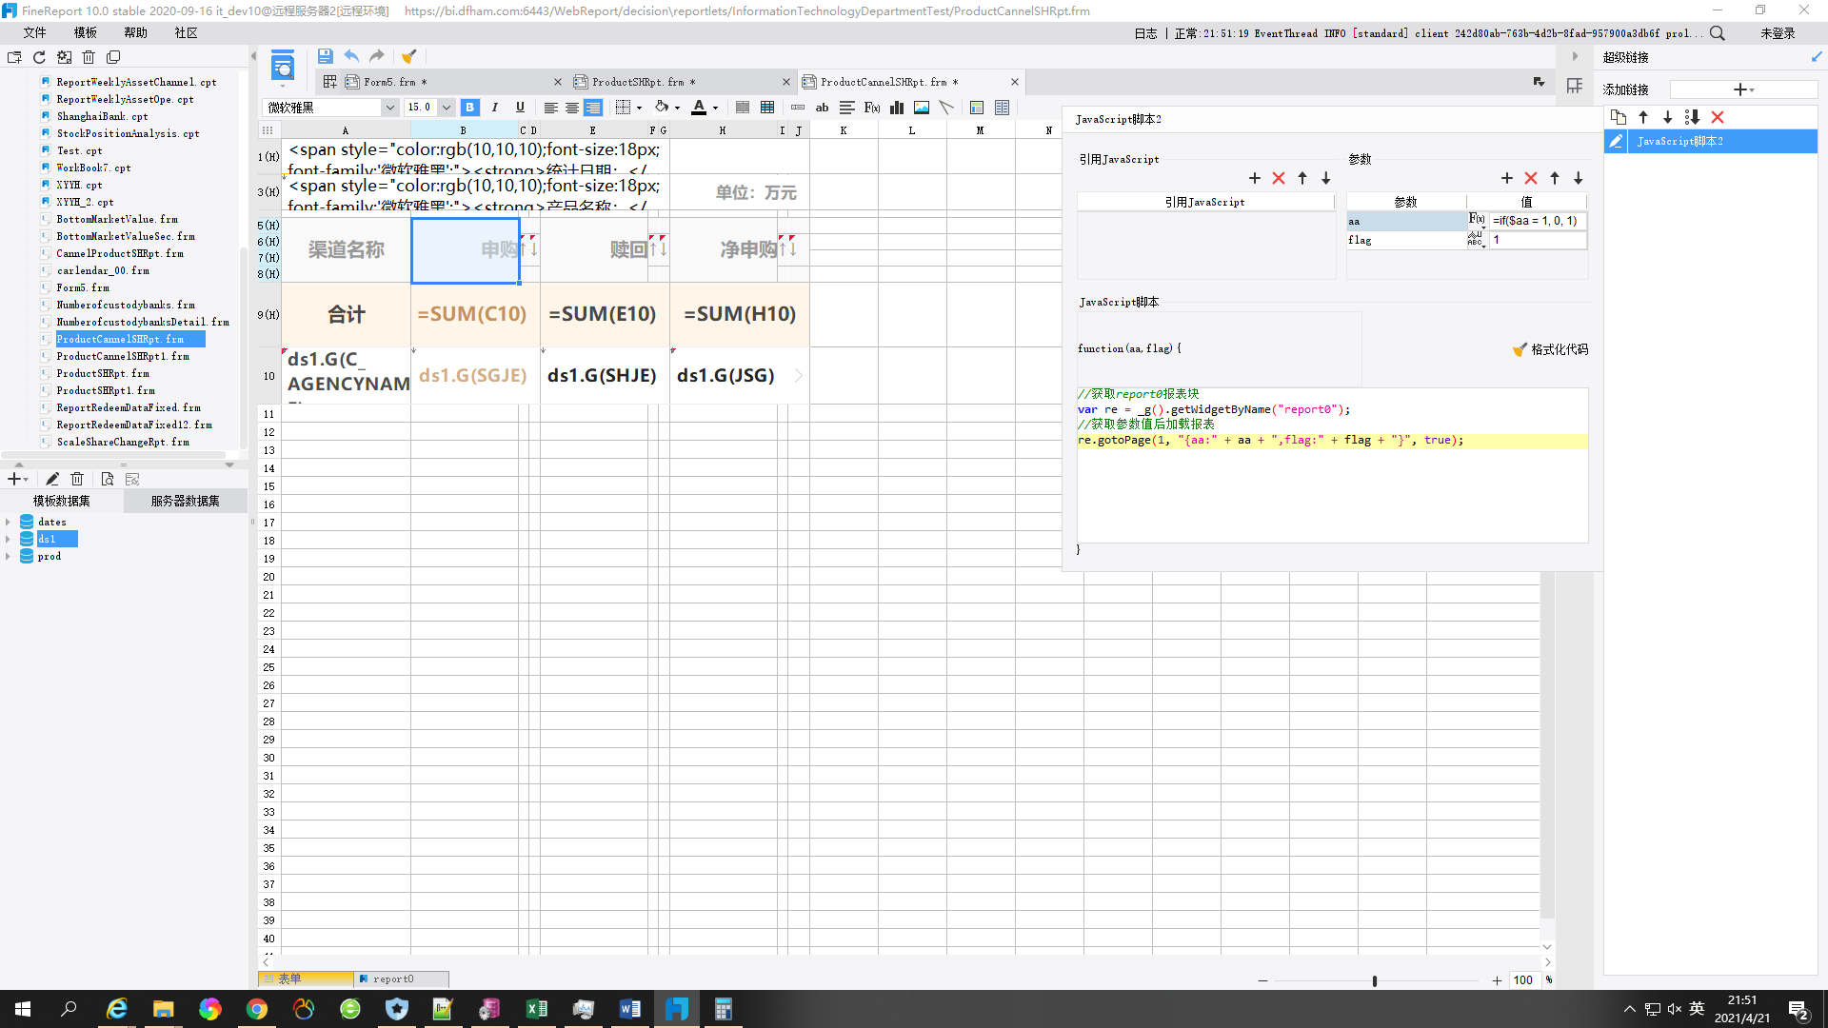The height and width of the screenshot is (1028, 1828).
Task: Open the font size dropdown
Action: [x=446, y=108]
